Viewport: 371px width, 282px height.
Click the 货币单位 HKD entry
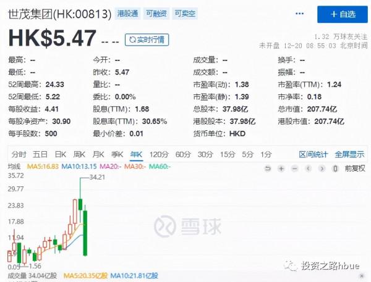[219, 134]
